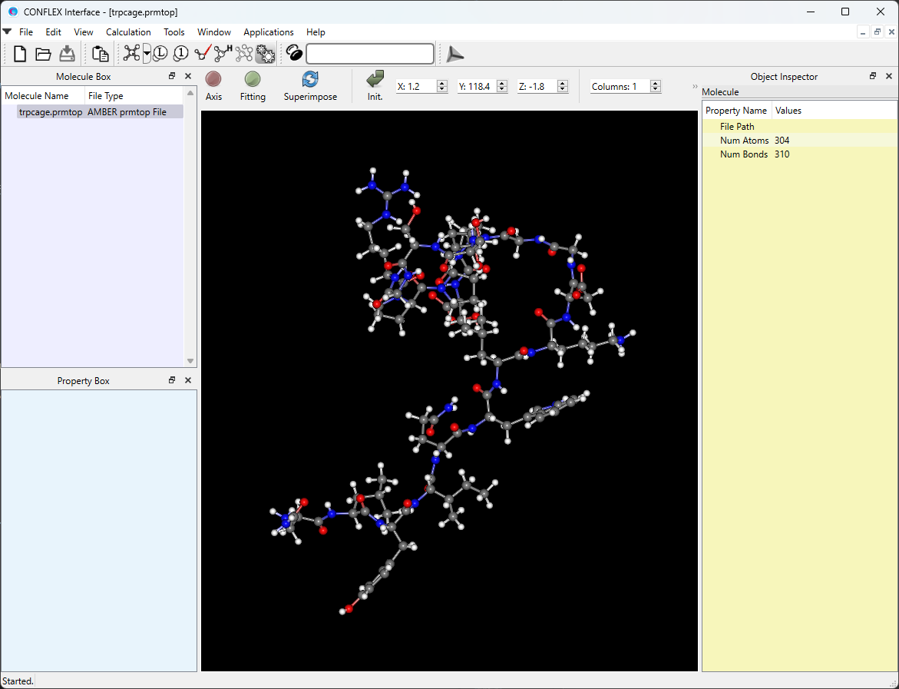The height and width of the screenshot is (689, 899).
Task: Click the Save file toolbar icon
Action: coord(67,54)
